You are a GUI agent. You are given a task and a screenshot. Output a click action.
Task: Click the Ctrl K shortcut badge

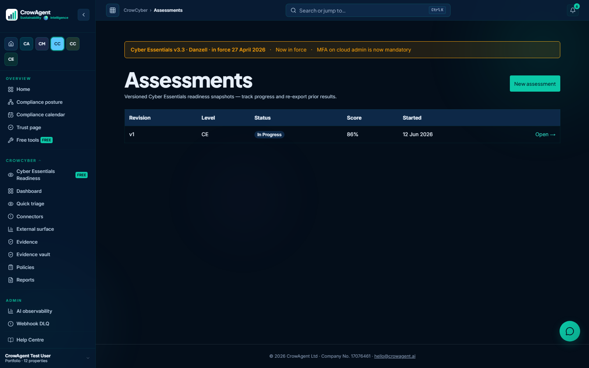tap(437, 10)
